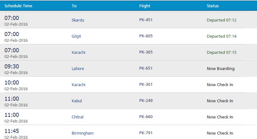Viewport: 257px width, 139px height.
Task: Click the Now Boarding status text
Action: coord(221,68)
